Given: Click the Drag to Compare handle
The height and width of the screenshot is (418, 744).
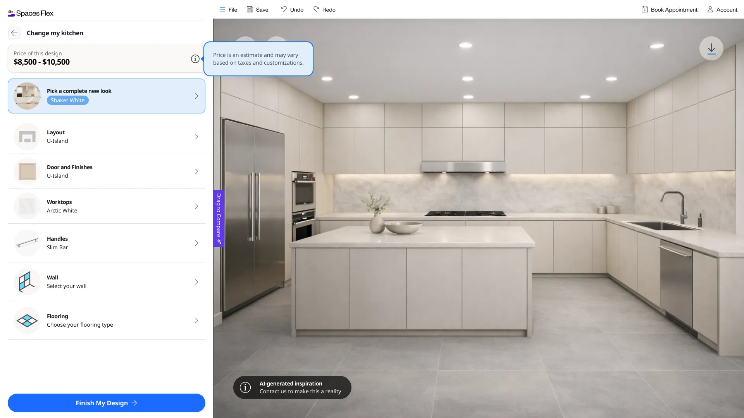Looking at the screenshot, I should pyautogui.click(x=219, y=218).
